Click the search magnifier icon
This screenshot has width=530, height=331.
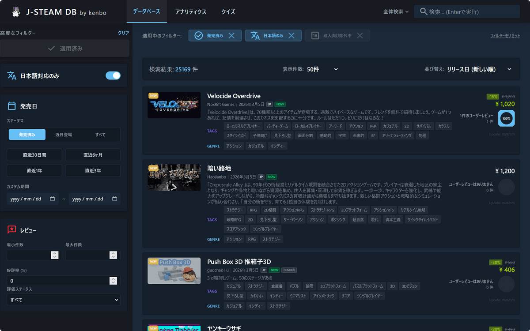tap(423, 11)
